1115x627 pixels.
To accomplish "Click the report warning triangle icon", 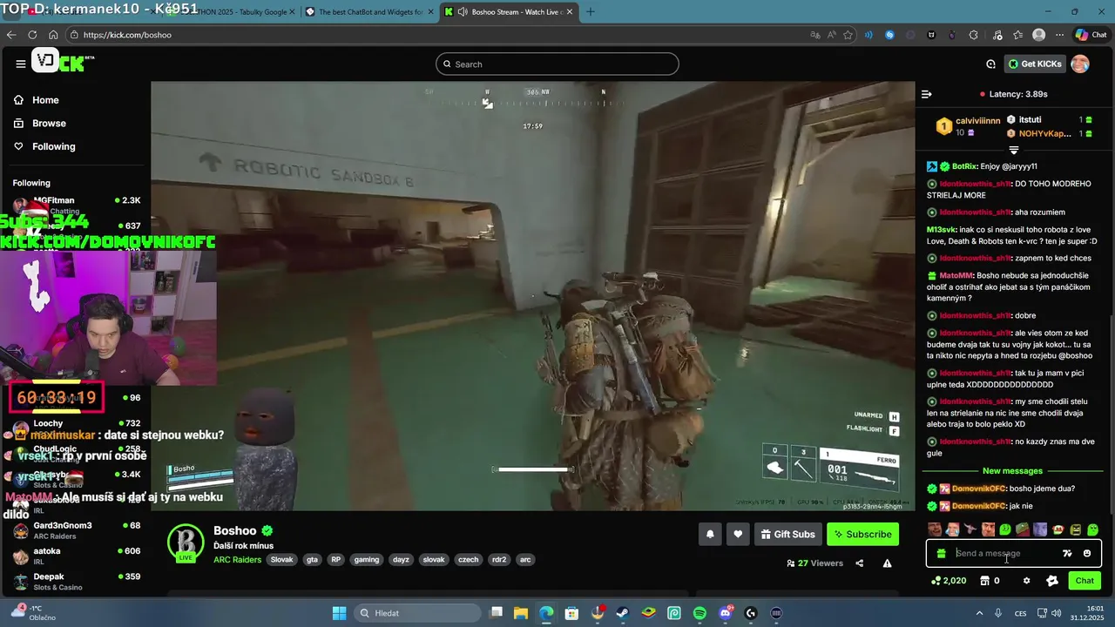I will (887, 563).
